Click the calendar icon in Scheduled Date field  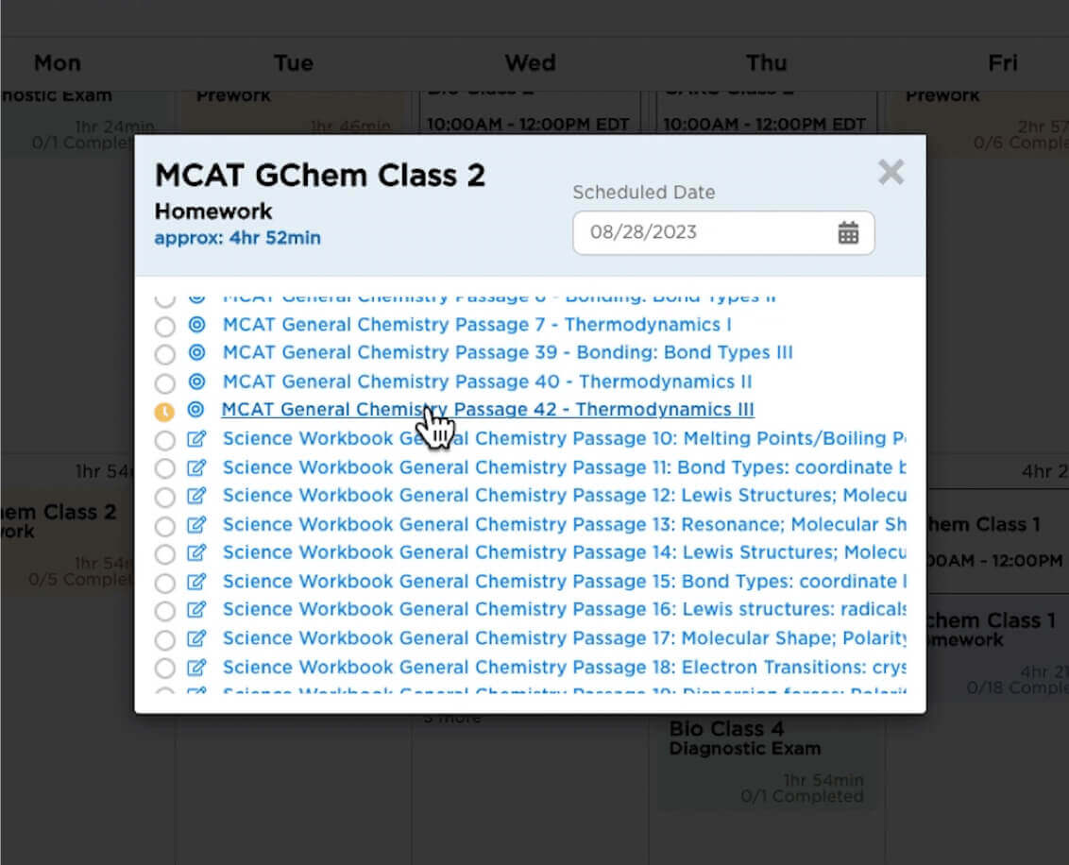(848, 232)
